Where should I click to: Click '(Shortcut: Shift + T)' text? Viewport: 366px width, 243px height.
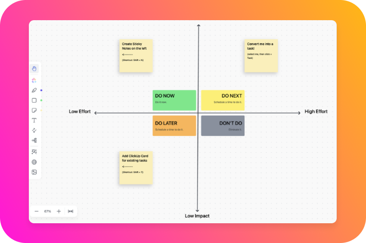(x=133, y=172)
